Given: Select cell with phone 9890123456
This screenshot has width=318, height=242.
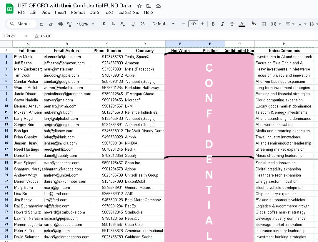Looking at the screenshot, I should pyautogui.click(x=107, y=100).
